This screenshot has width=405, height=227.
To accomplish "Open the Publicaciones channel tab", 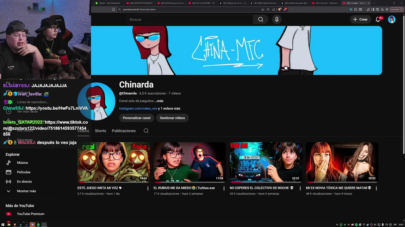I will coord(124,131).
